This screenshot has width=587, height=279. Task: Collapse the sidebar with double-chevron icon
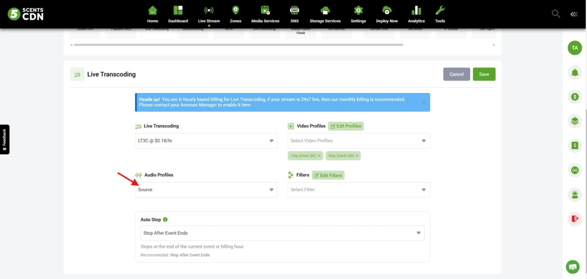(x=574, y=14)
